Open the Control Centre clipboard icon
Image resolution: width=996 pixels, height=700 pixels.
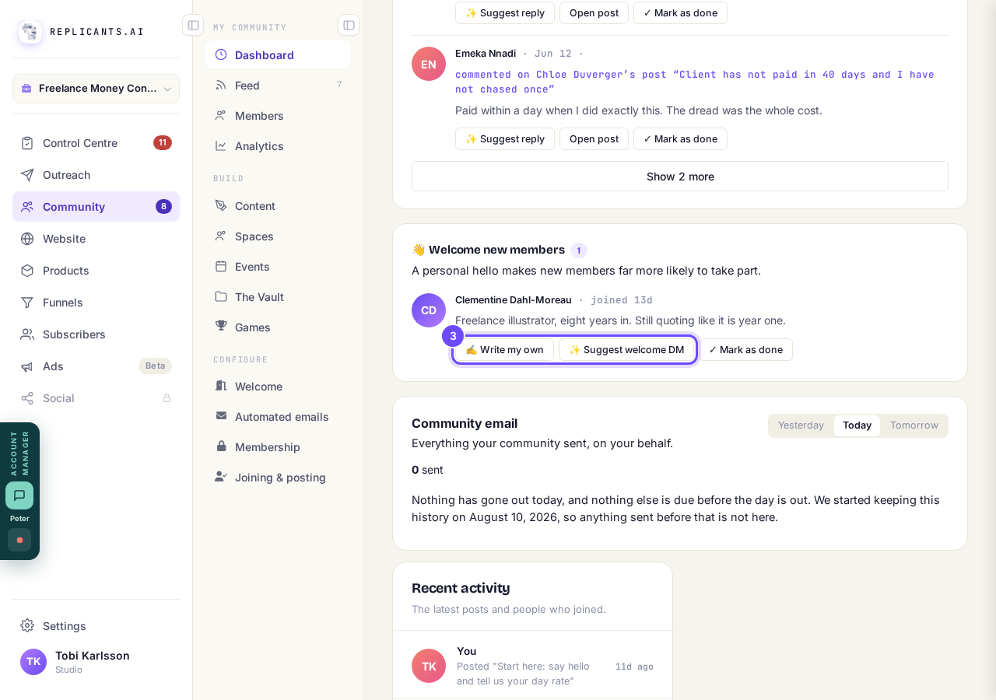(27, 143)
